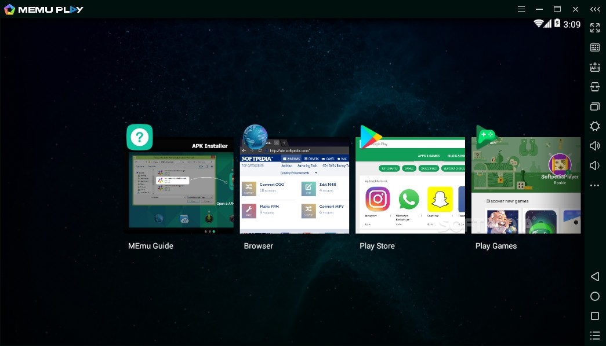
Task: Open the Android menu list icon
Action: [595, 336]
